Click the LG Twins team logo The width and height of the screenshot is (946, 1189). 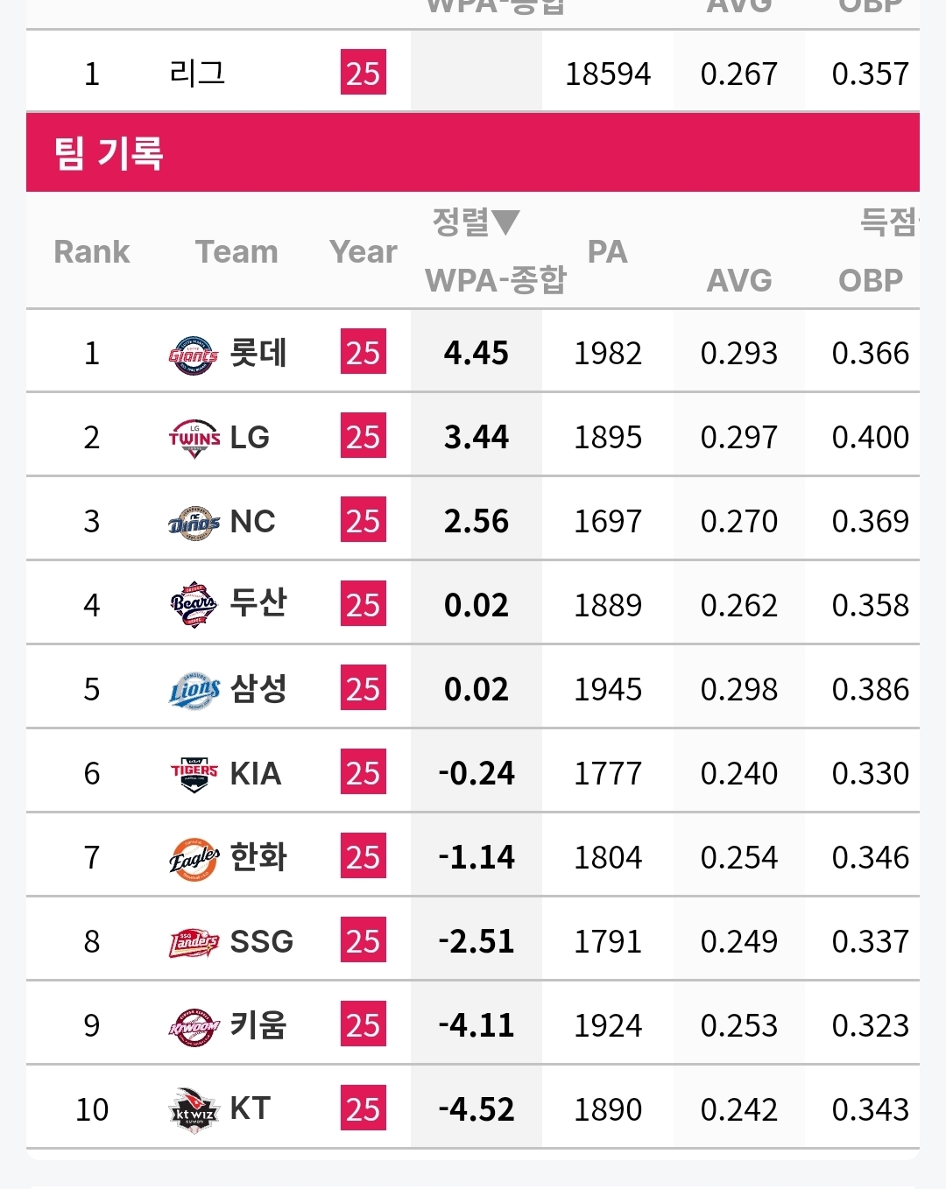coord(194,438)
